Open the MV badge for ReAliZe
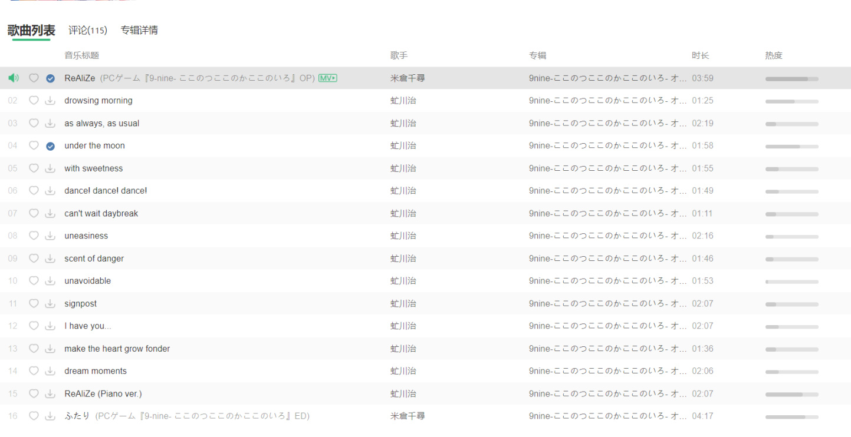The height and width of the screenshot is (437, 851). click(x=328, y=78)
